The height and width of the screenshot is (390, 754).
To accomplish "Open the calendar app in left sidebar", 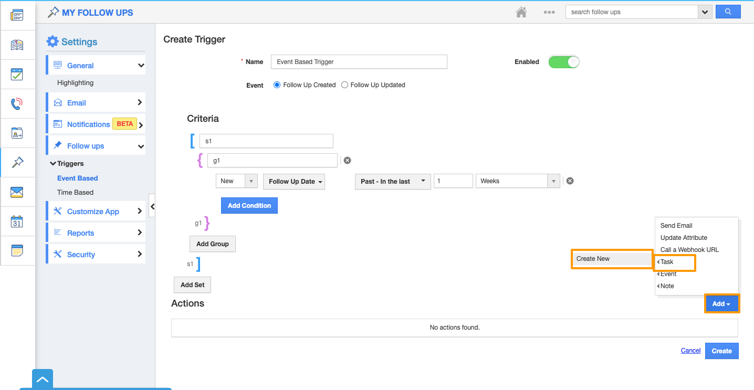I will 17,222.
